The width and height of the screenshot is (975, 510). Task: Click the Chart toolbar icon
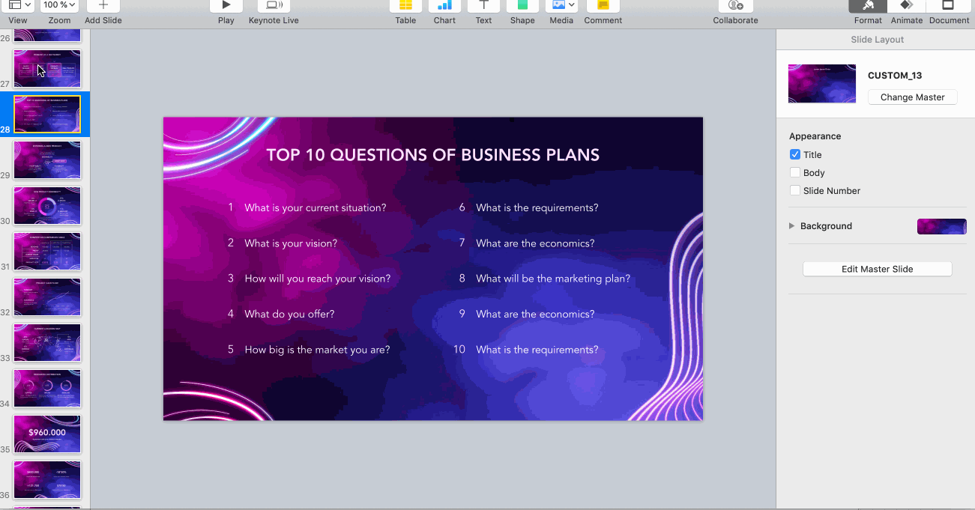444,6
